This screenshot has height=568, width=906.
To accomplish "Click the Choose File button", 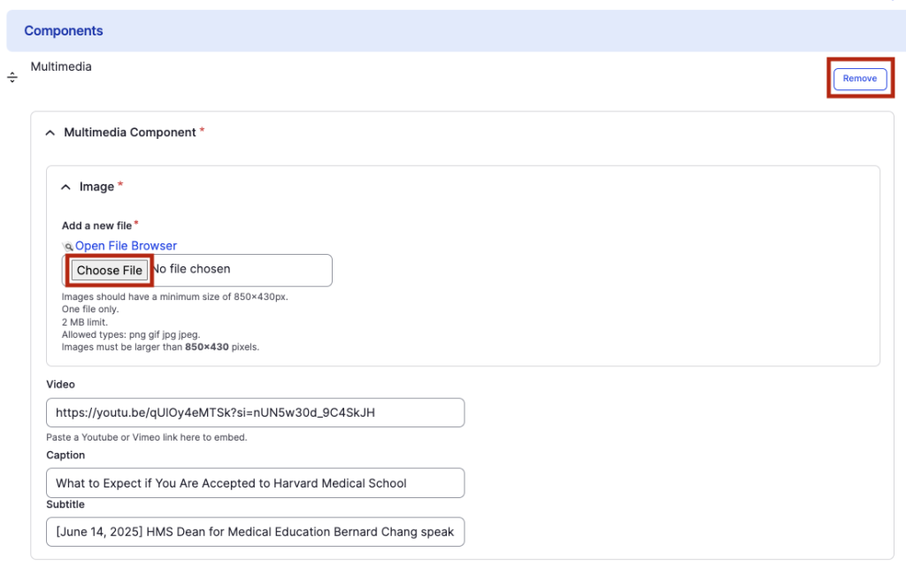I will (x=110, y=270).
